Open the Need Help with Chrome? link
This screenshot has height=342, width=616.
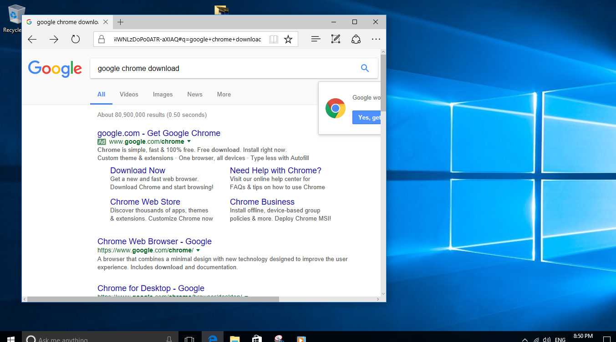tap(275, 171)
